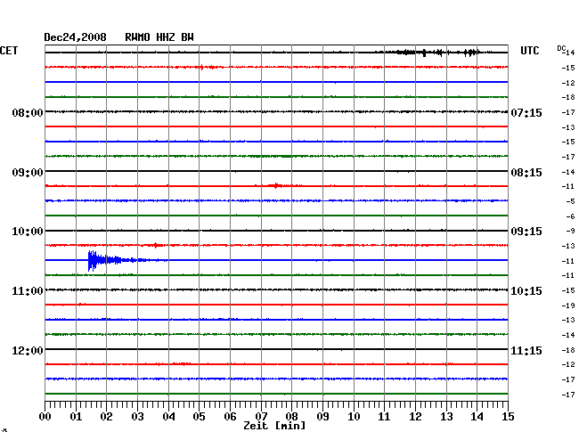This screenshot has height=440, width=579.
Task: Click the black signal burst on top trace
Action: tap(439, 53)
